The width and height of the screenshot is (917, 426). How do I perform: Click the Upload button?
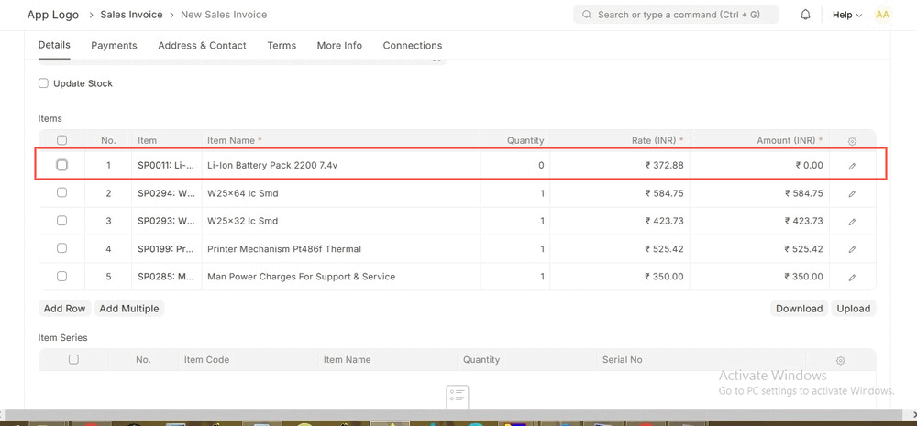[853, 309]
